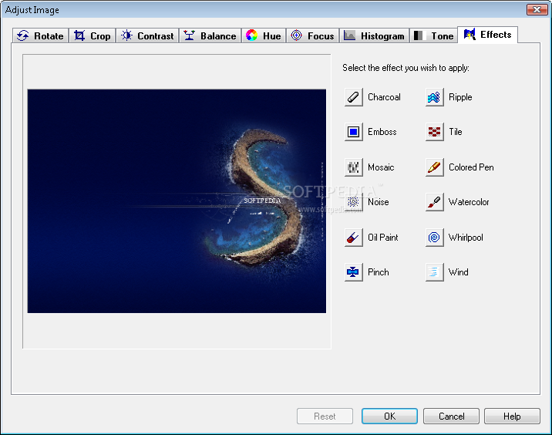
Task: Open the Hue tab
Action: coord(264,36)
